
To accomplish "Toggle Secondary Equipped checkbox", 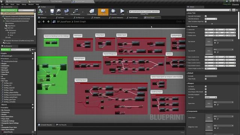I will (206, 94).
